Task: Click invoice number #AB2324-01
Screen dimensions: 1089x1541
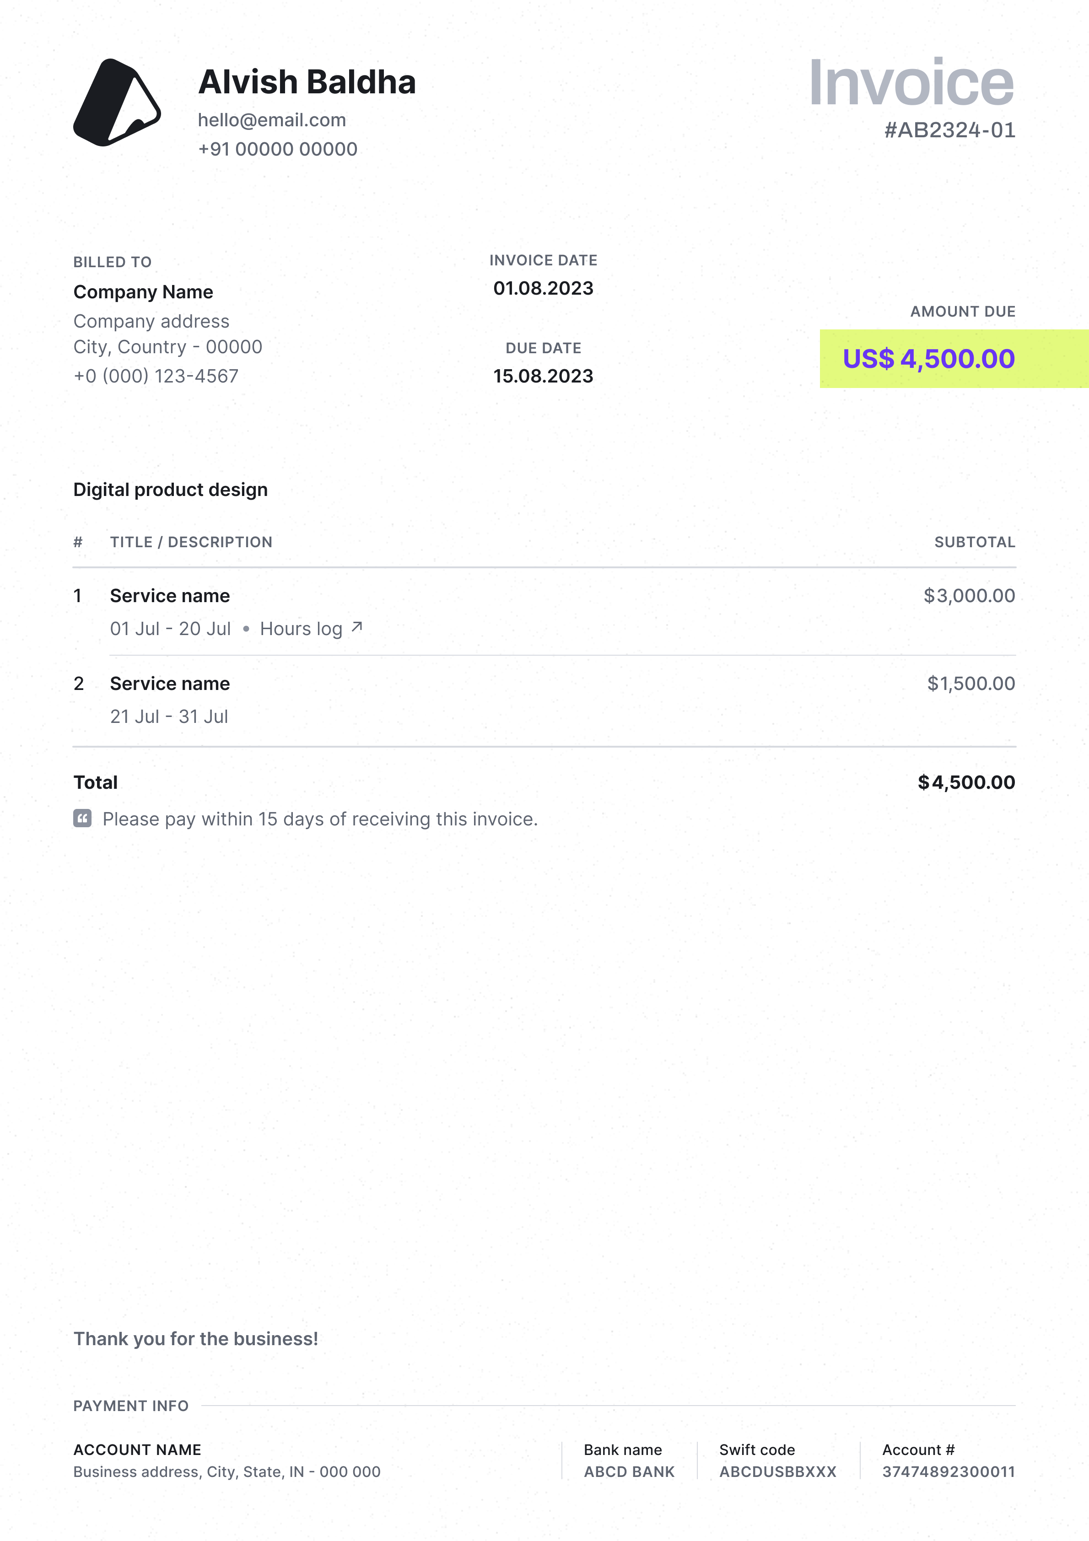Action: 949,130
